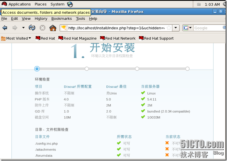
Task: Click the orange X in the ./attachments row
Action: click(x=167, y=149)
